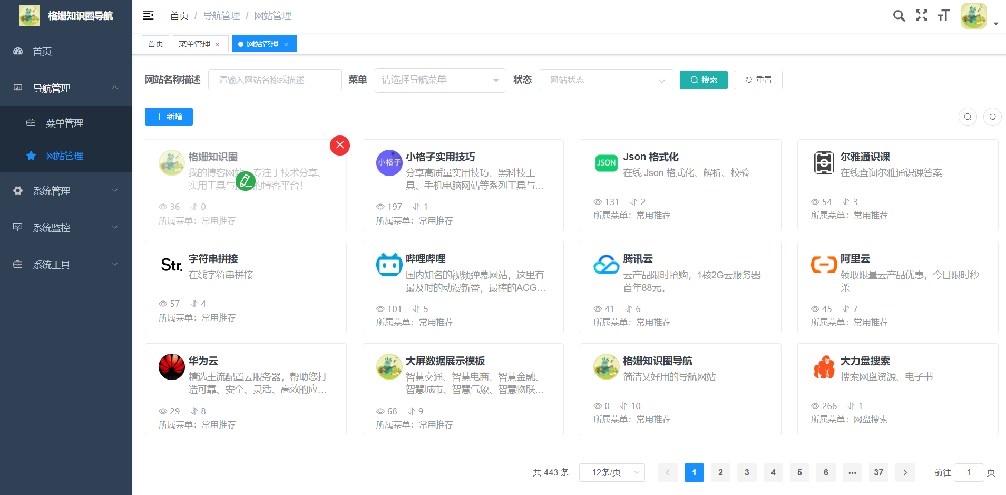Viewport: 1006px width, 495px height.
Task: Click the 共 443 条 total count text
Action: [x=551, y=472]
